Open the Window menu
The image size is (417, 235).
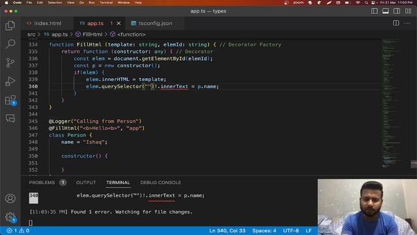(124, 3)
